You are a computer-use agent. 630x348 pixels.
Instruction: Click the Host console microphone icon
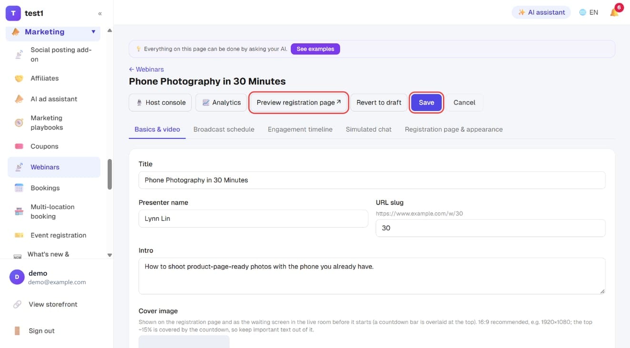pos(140,102)
